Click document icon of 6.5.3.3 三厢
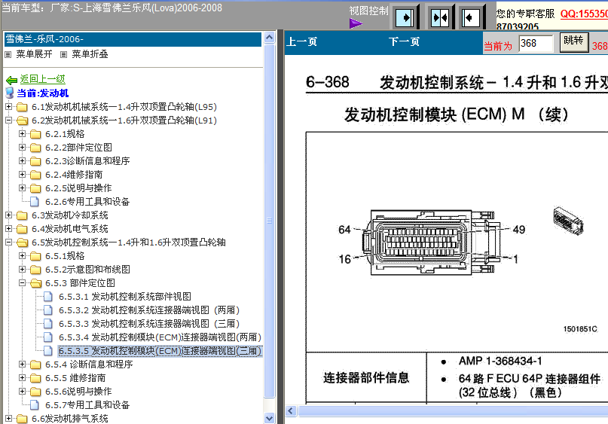 tap(48, 324)
